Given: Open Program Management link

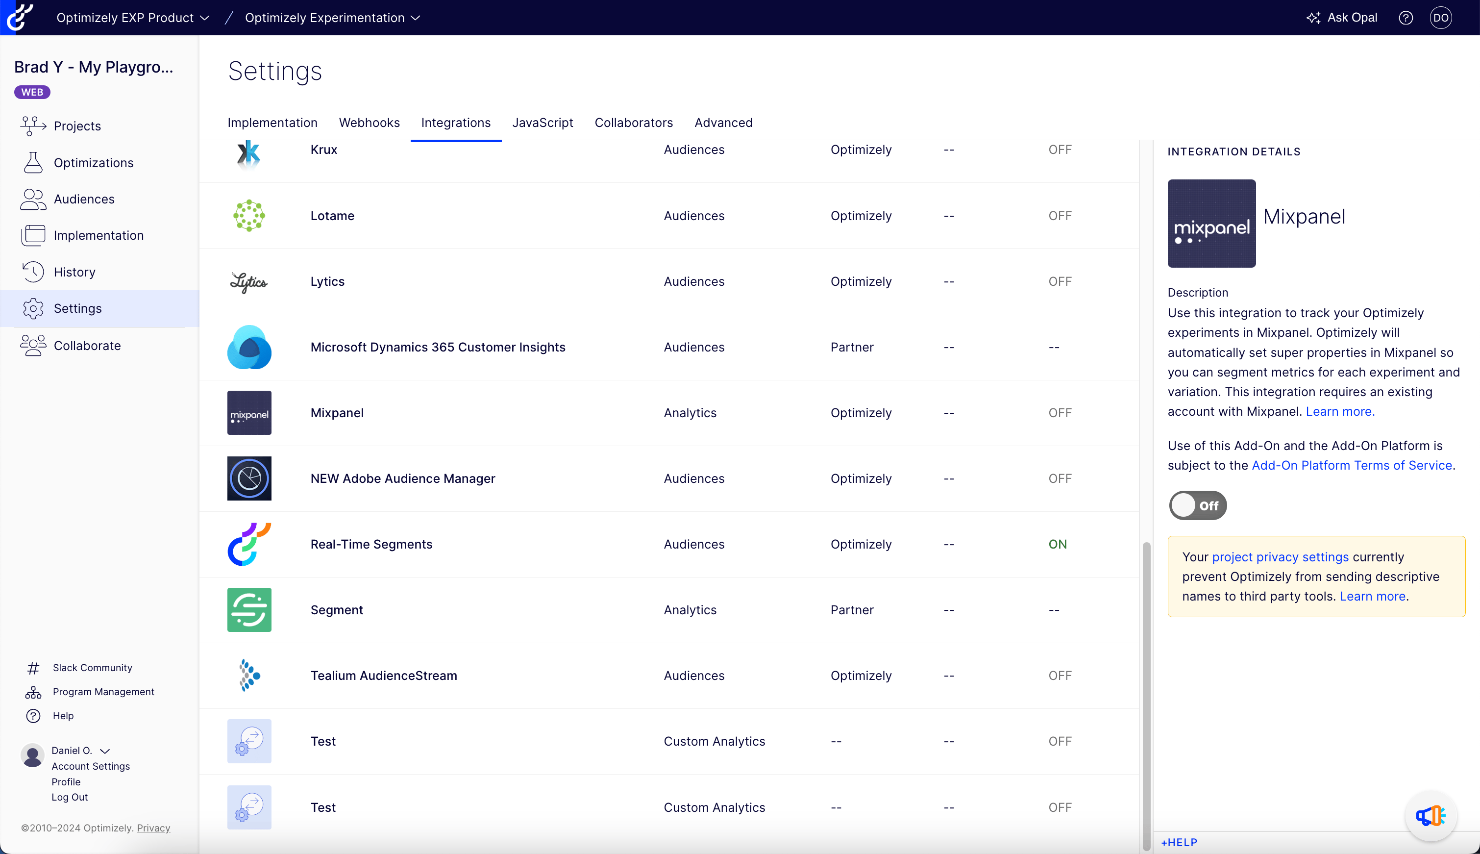Looking at the screenshot, I should 103,692.
